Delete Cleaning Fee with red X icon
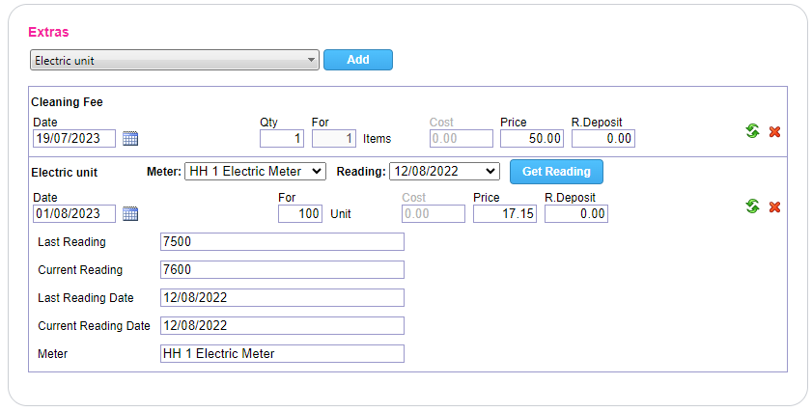The width and height of the screenshot is (812, 412). click(774, 131)
